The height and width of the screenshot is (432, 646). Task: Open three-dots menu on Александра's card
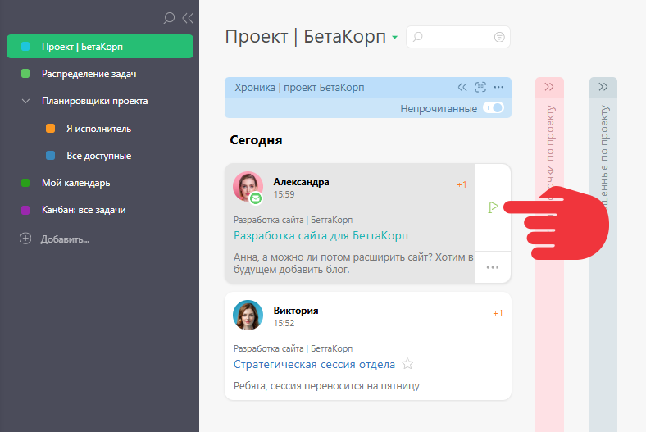493,267
